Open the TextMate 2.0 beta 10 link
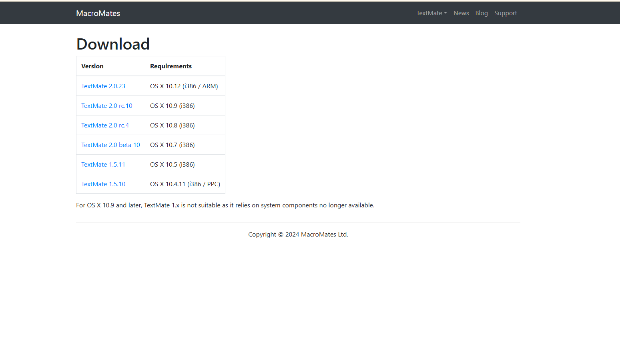The image size is (620, 360). pyautogui.click(x=110, y=145)
